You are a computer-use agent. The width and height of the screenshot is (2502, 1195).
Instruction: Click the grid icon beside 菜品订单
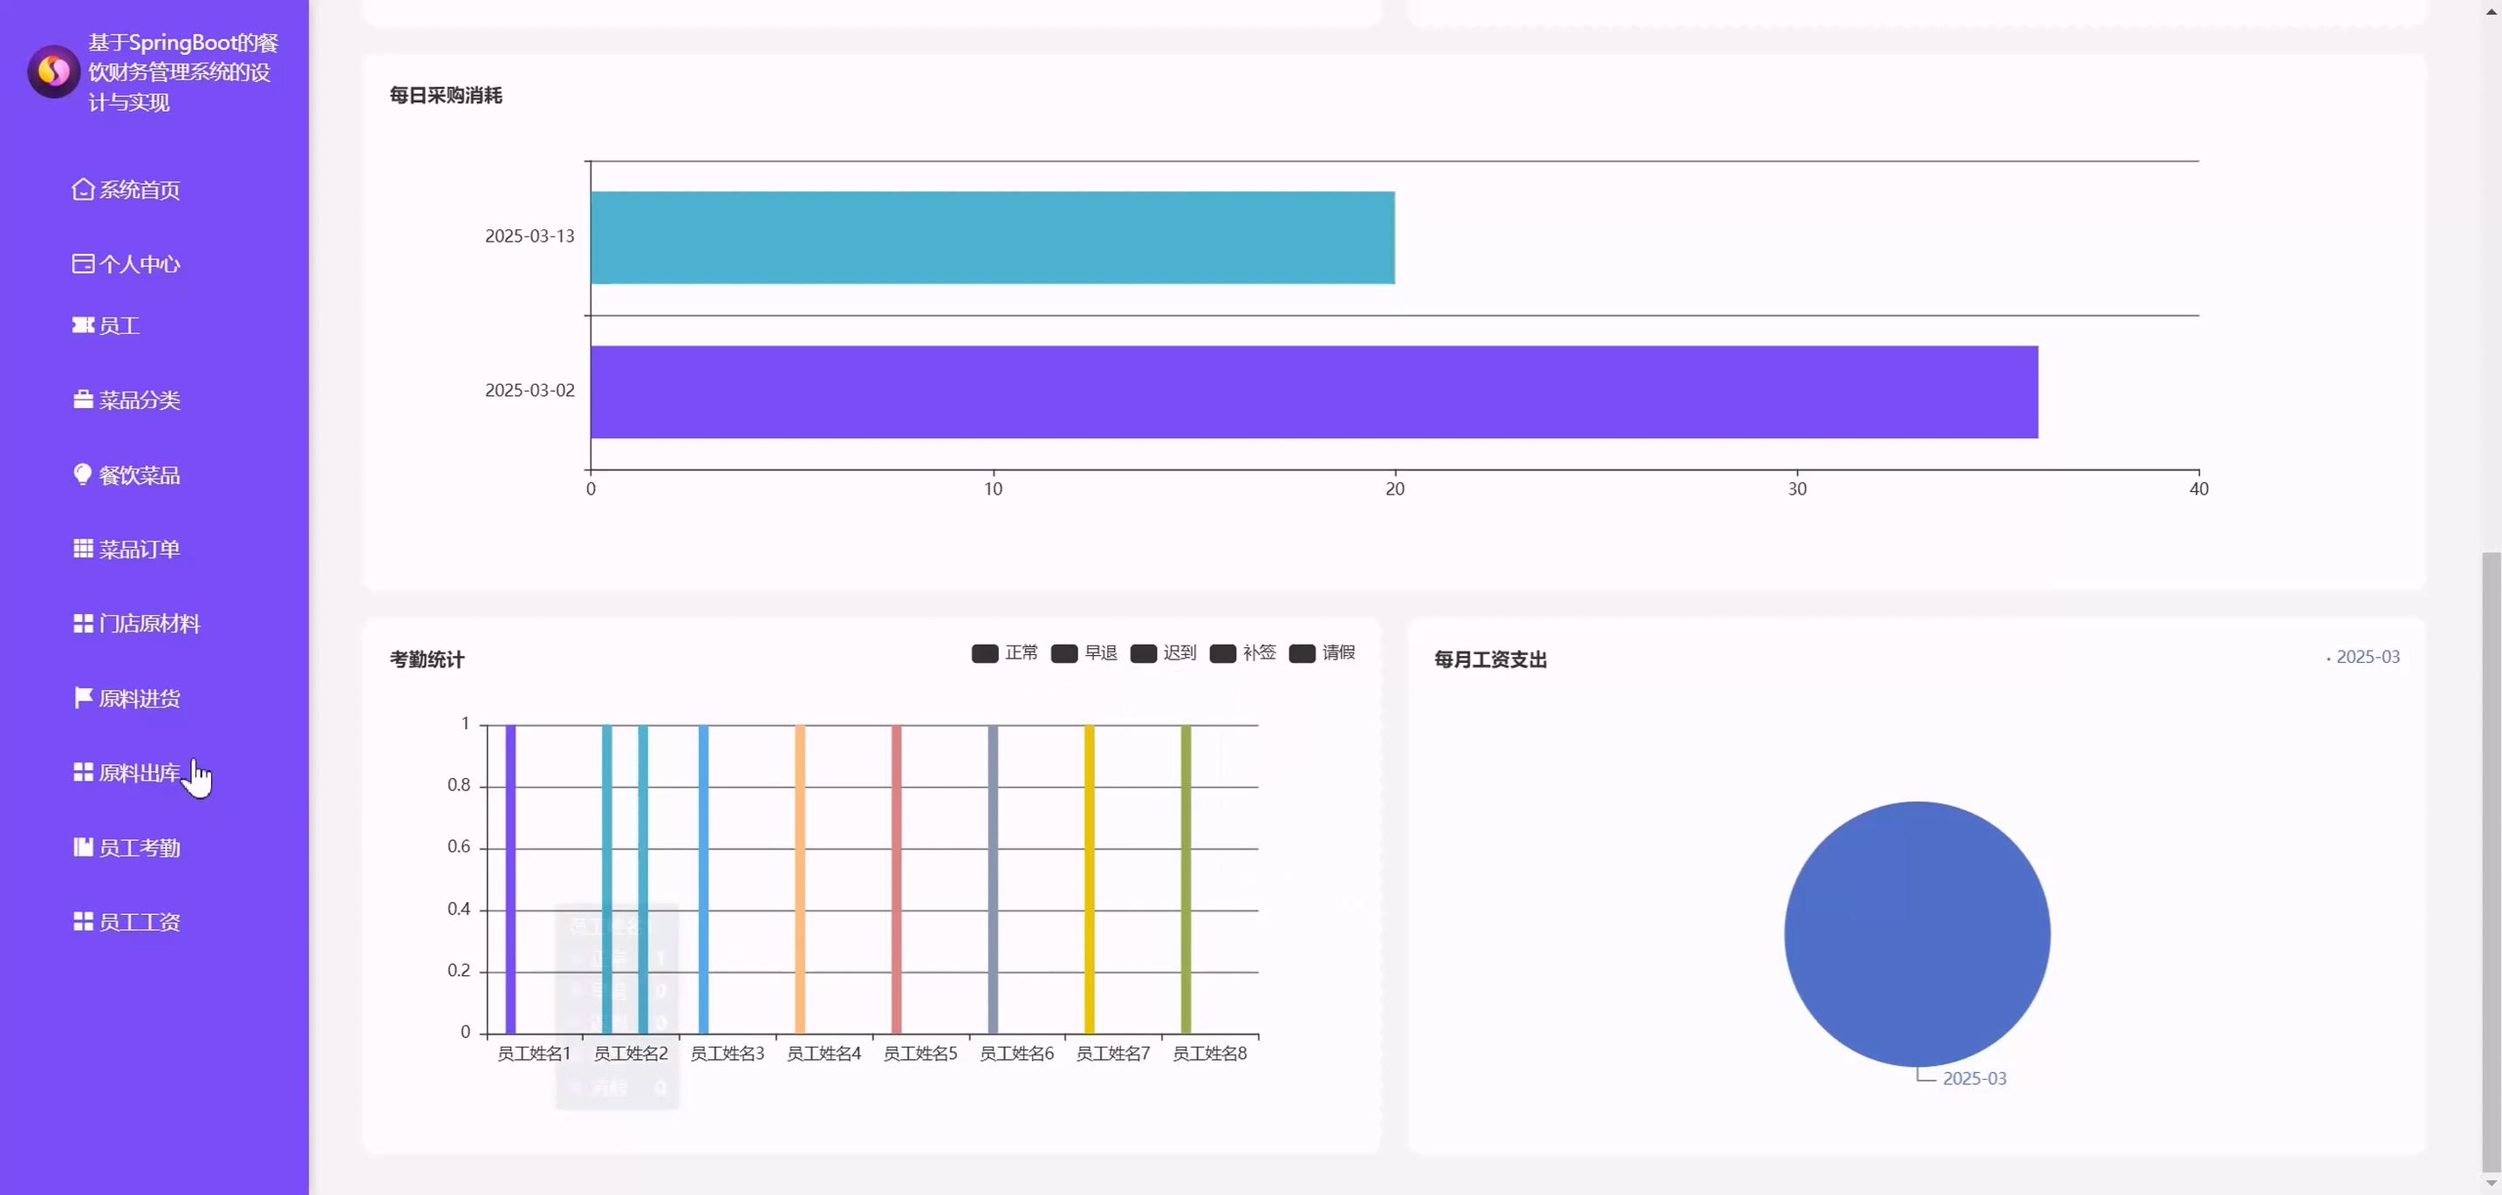pyautogui.click(x=83, y=549)
